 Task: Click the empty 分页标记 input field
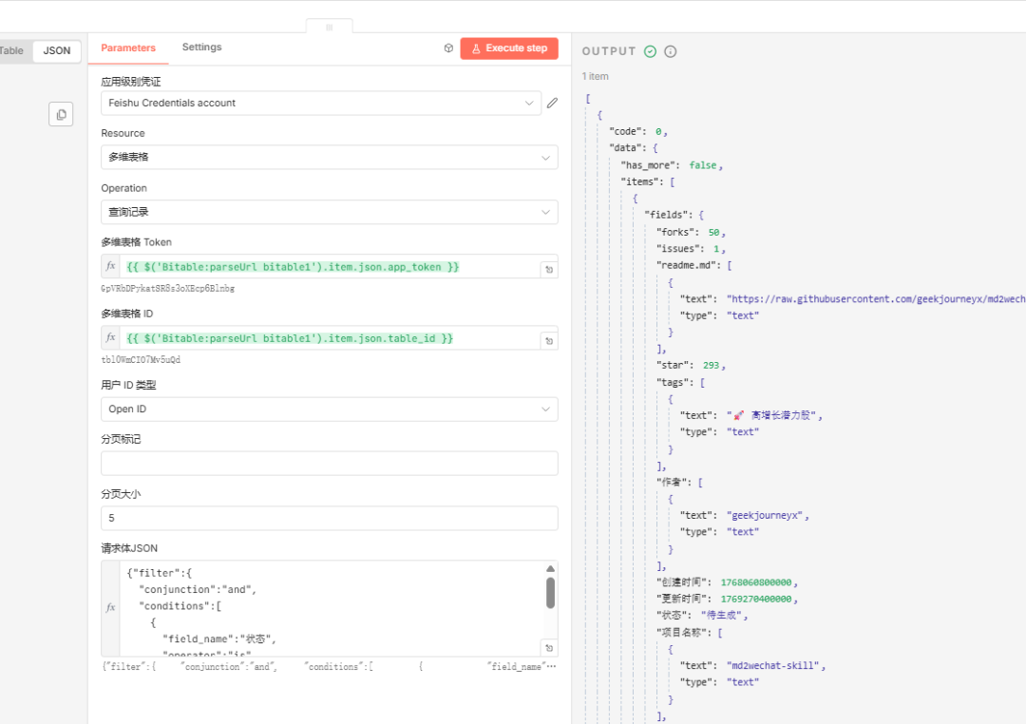tap(329, 464)
